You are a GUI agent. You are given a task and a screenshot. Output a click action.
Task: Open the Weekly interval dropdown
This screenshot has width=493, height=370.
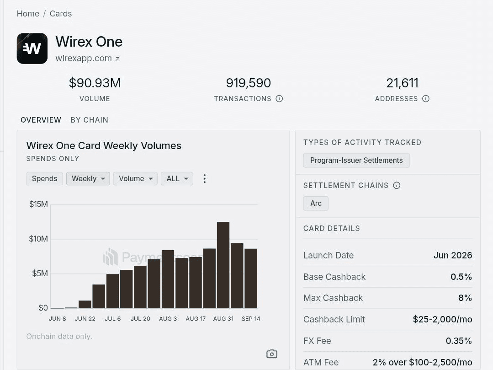(88, 179)
